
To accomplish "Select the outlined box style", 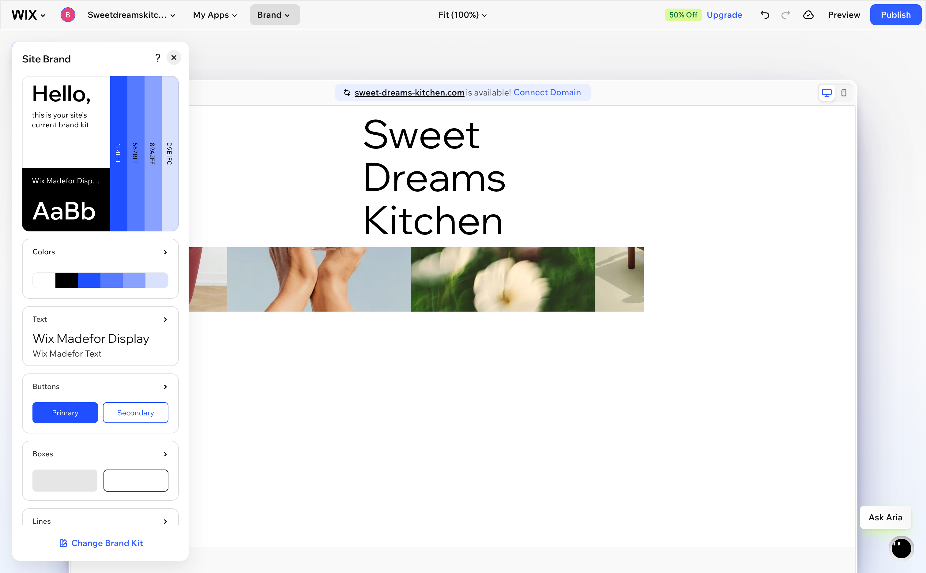I will [136, 481].
